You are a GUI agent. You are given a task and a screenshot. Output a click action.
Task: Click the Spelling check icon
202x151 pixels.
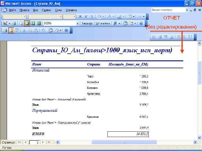(x=17, y=30)
